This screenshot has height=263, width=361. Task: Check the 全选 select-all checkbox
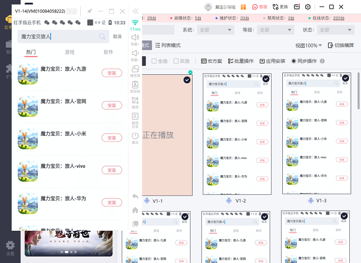coord(154,61)
